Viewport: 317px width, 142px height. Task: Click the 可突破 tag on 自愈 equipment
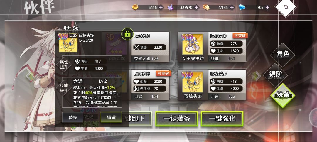pyautogui.click(x=163, y=73)
